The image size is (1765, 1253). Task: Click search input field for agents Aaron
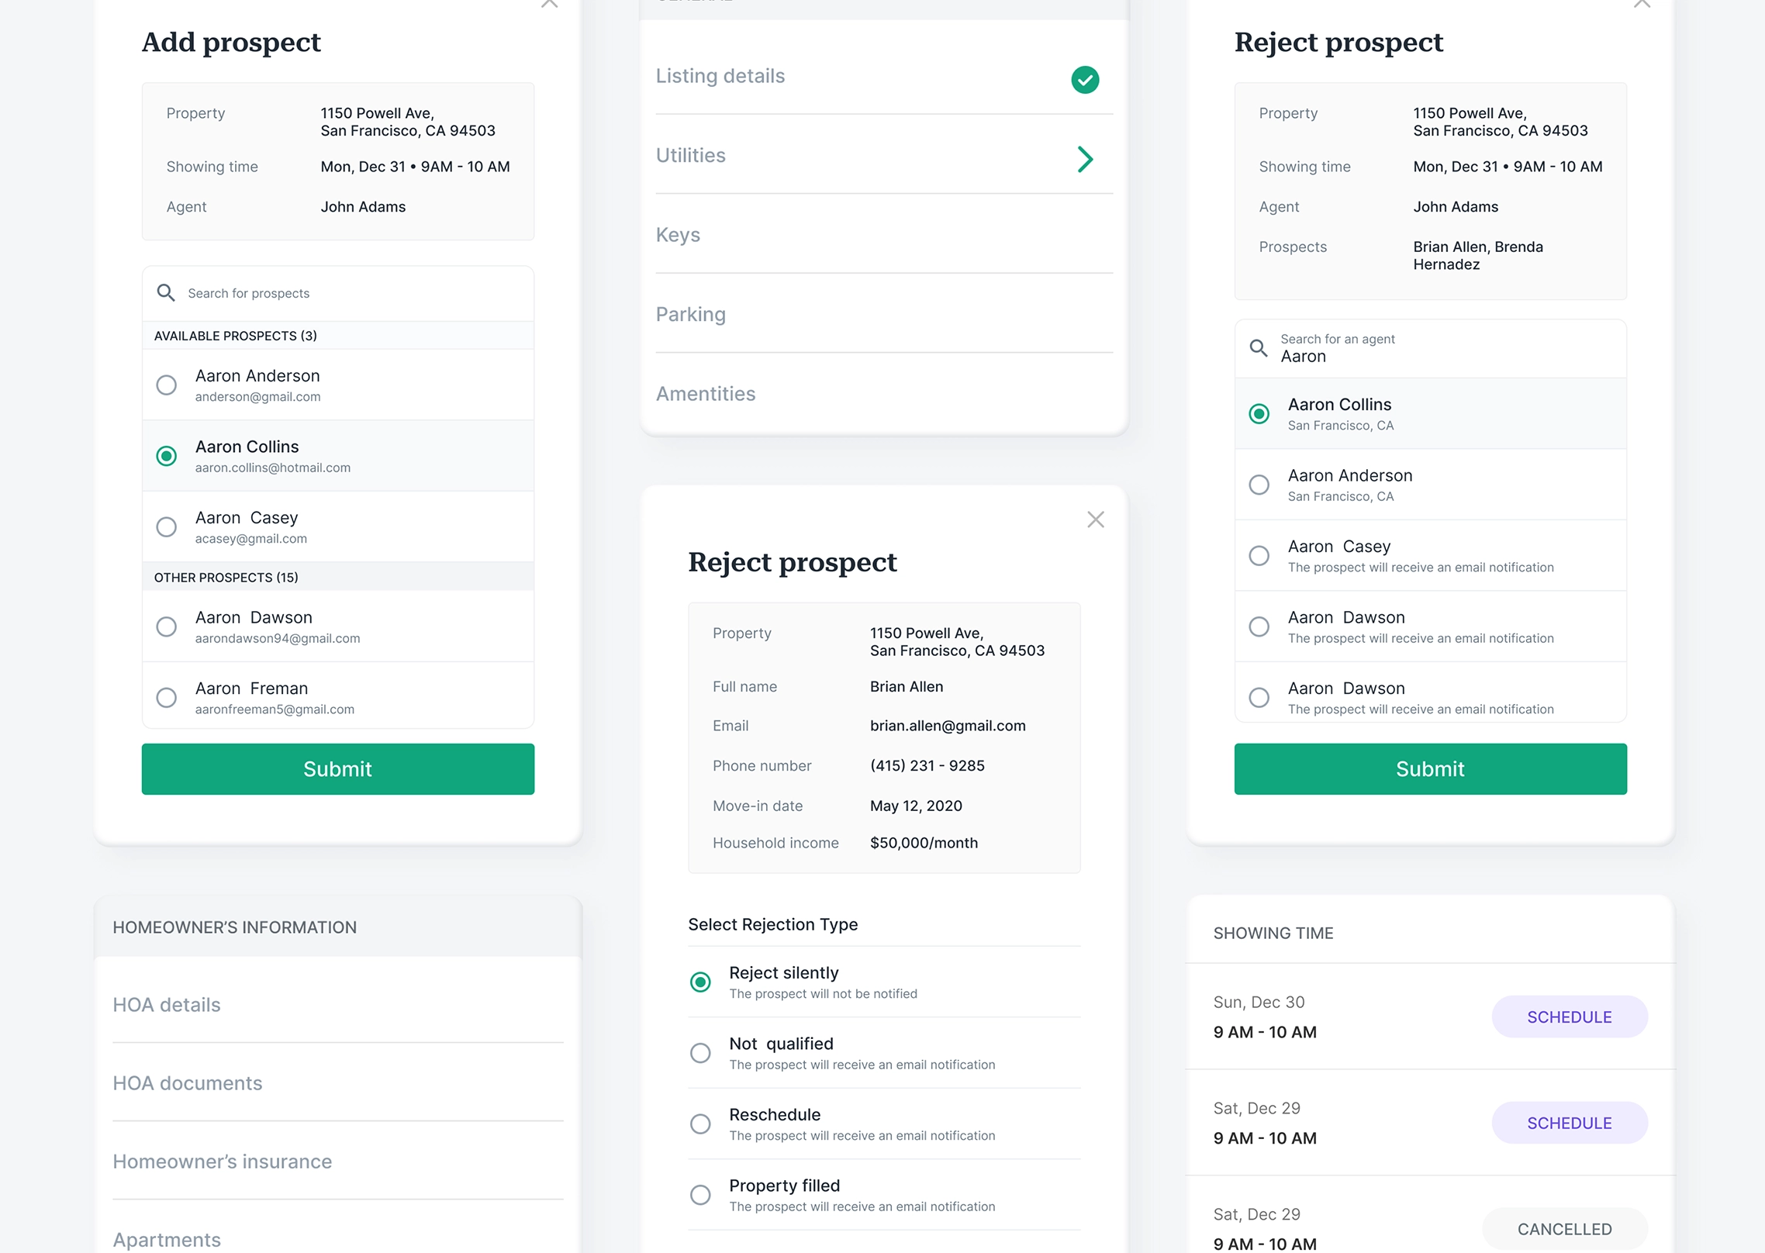click(x=1430, y=348)
